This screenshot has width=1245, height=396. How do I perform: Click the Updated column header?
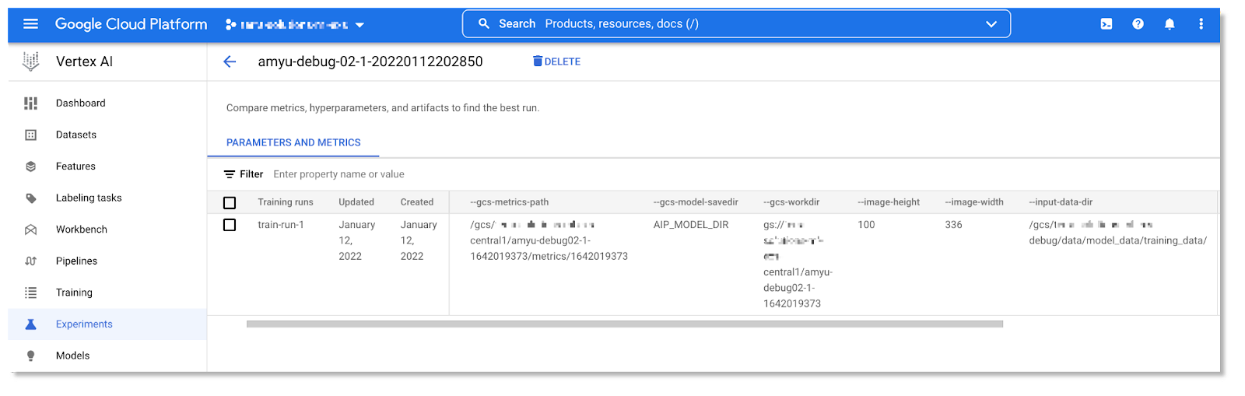coord(356,202)
